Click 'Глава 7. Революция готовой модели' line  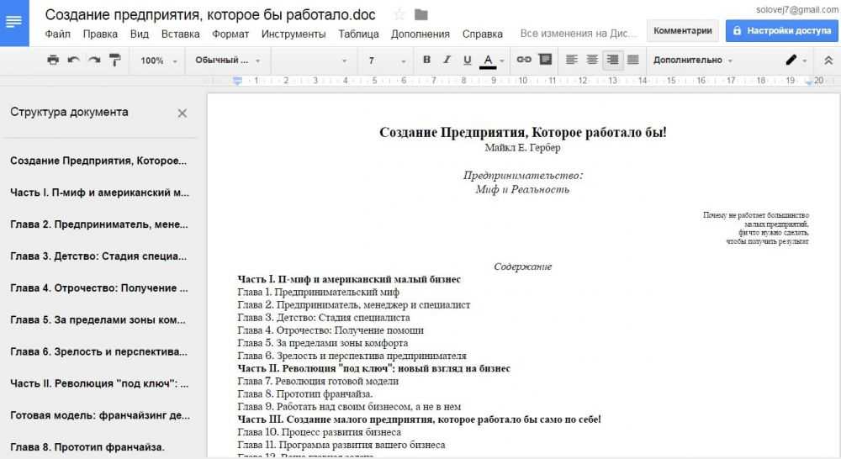point(318,382)
